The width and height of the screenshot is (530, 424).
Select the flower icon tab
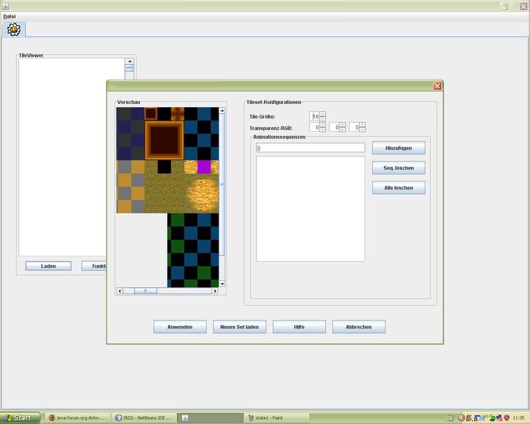click(x=13, y=30)
